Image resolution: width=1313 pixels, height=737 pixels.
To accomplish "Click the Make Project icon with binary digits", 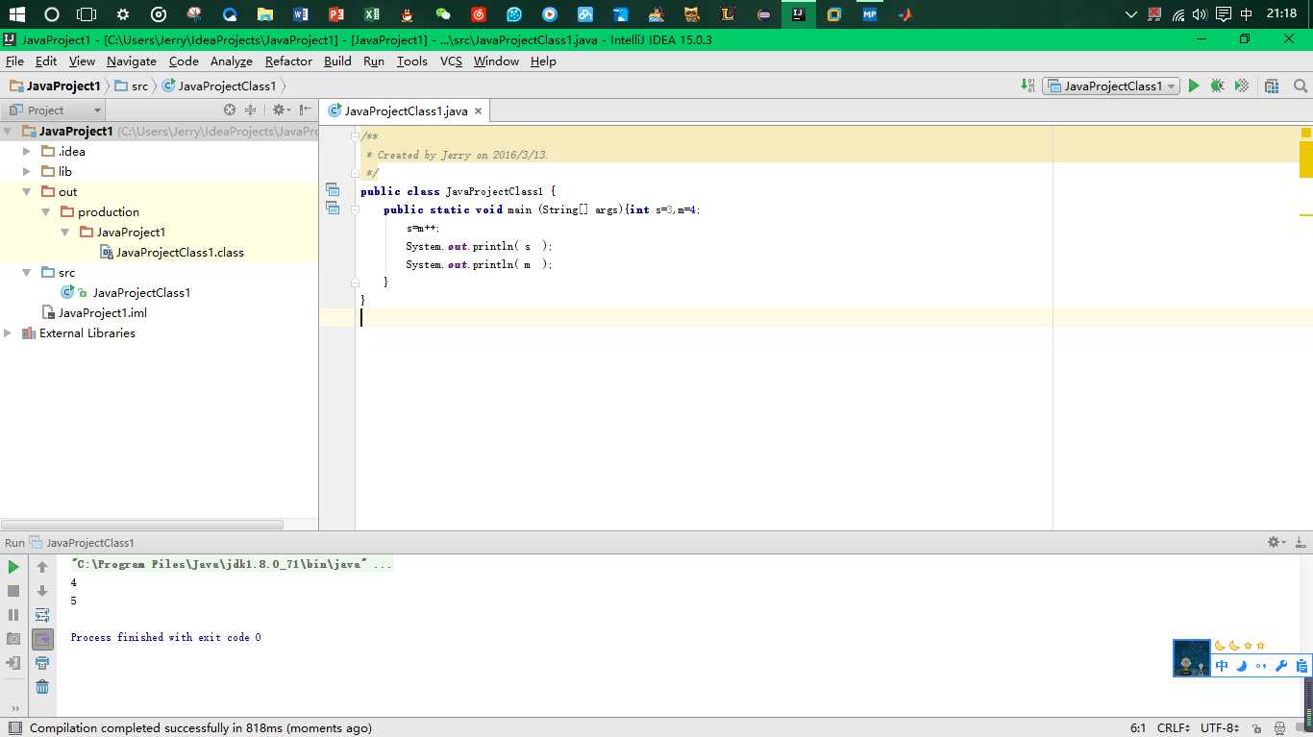I will 1028,86.
